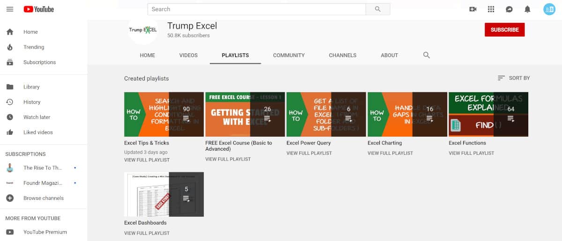Open Excel Tips & Tricks playlist thumbnail
This screenshot has width=562, height=241.
tap(164, 114)
